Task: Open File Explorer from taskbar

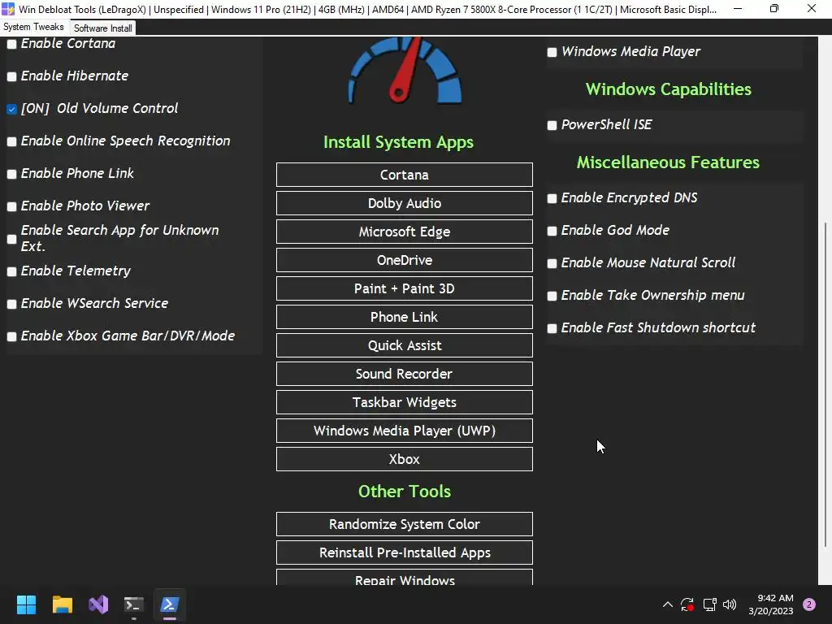Action: point(62,604)
